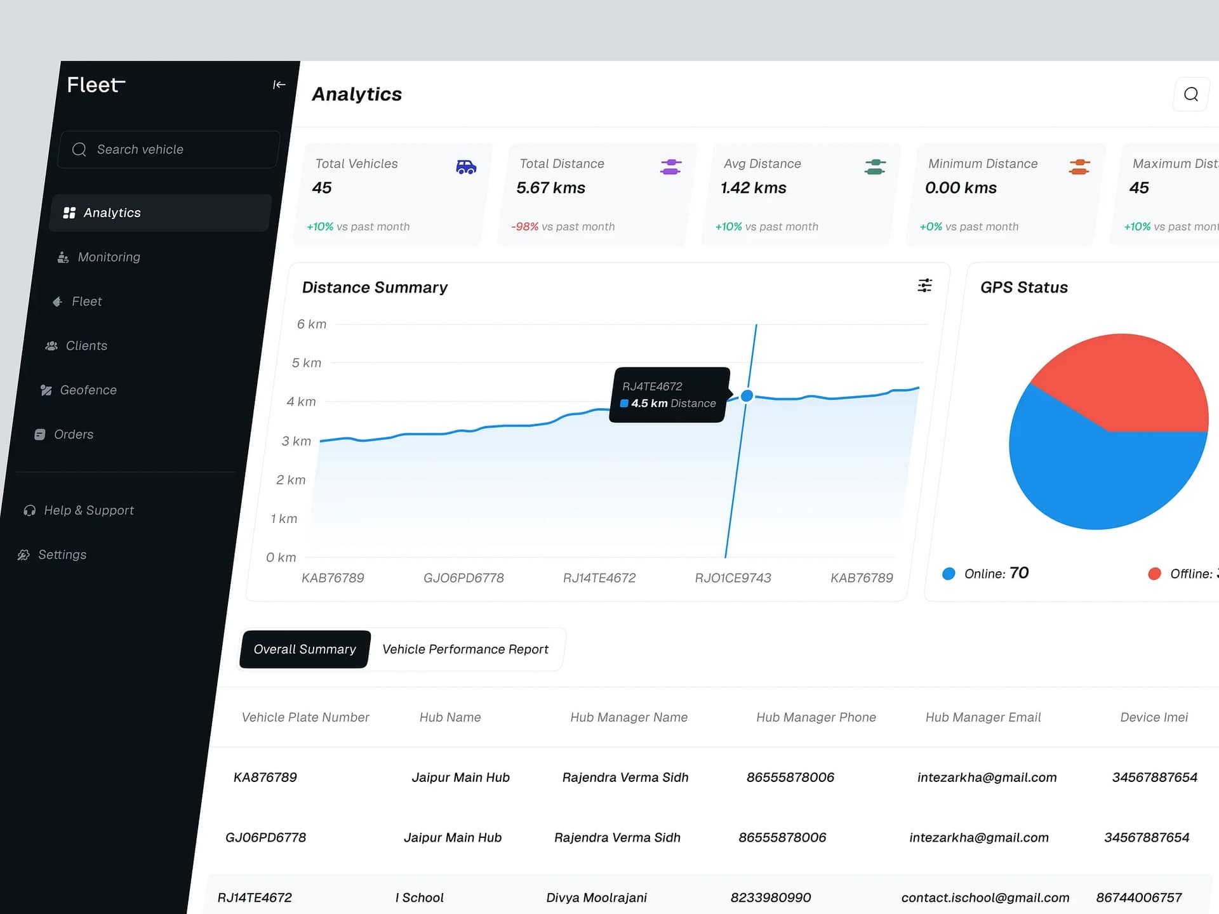This screenshot has height=914, width=1219.
Task: Click the Fleet navigation icon in sidebar
Action: [57, 301]
